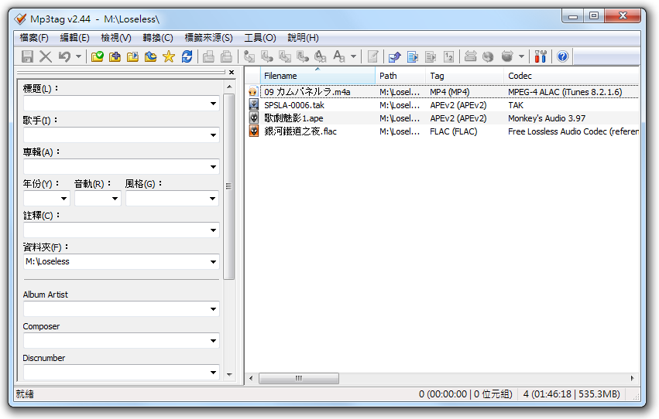Sort the file list by Tag column
659x419 pixels.
point(465,76)
